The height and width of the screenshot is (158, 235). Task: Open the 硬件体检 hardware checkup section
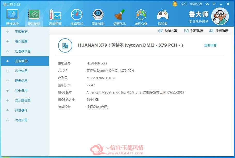click(12, 17)
